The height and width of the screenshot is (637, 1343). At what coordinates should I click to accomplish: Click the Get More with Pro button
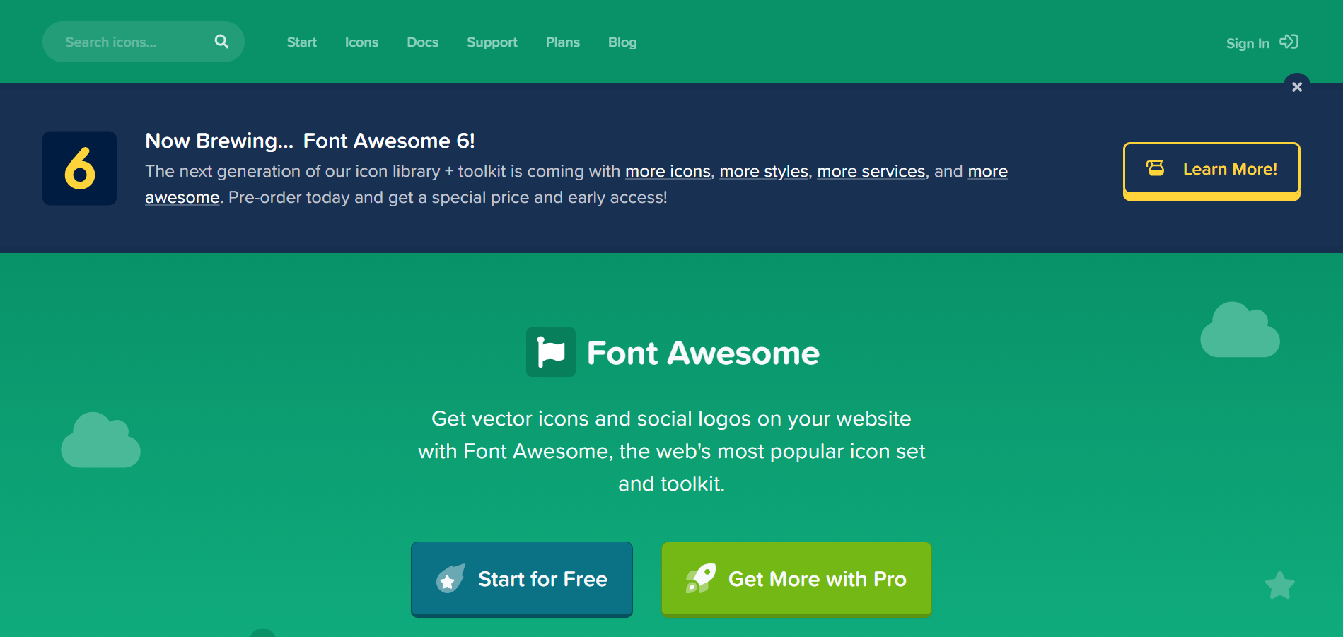click(x=796, y=579)
